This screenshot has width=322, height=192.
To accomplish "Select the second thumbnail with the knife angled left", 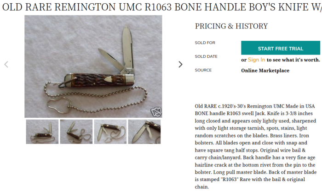I will (76, 132).
